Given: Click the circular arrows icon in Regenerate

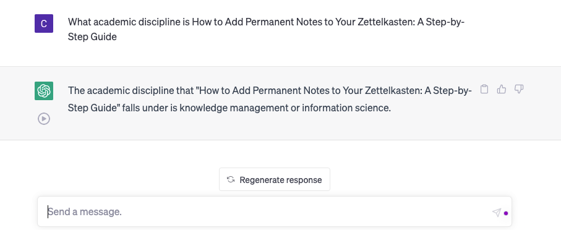Looking at the screenshot, I should click(x=231, y=179).
